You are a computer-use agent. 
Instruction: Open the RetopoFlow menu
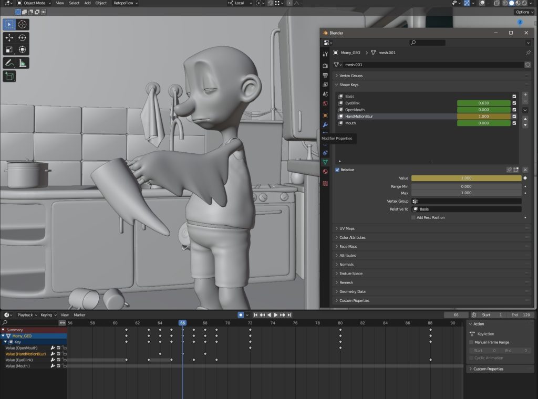(126, 3)
